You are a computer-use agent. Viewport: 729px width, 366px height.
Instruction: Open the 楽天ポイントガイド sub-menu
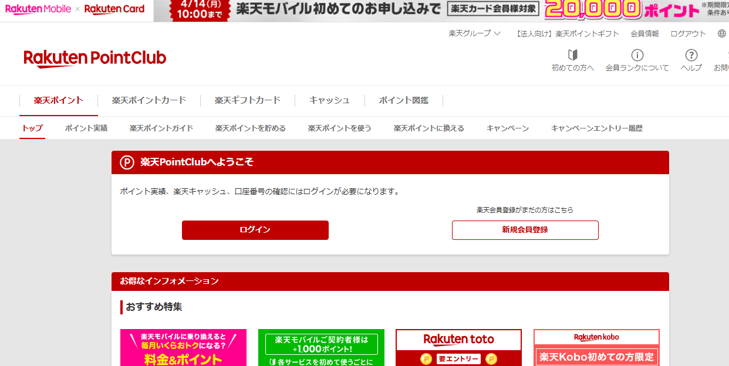pyautogui.click(x=161, y=128)
